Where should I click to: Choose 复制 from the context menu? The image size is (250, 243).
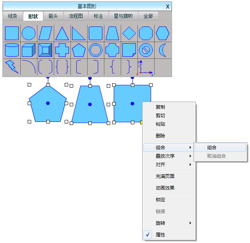pos(160,107)
